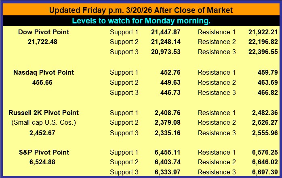Screen dimensions: 282x178
Task: Click Nasdaq Resistance 1 value 459.79
Action: (x=267, y=73)
